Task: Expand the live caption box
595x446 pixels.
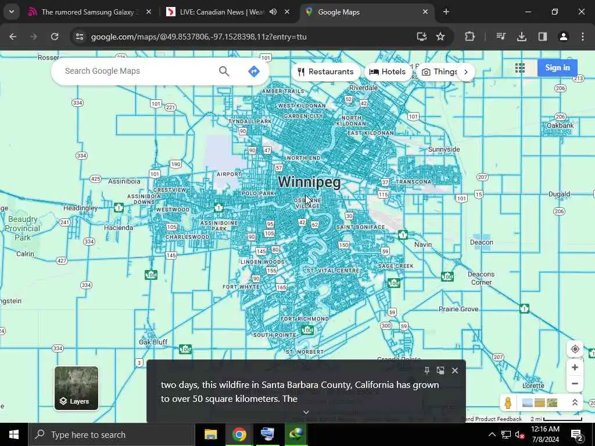Action: (x=306, y=412)
